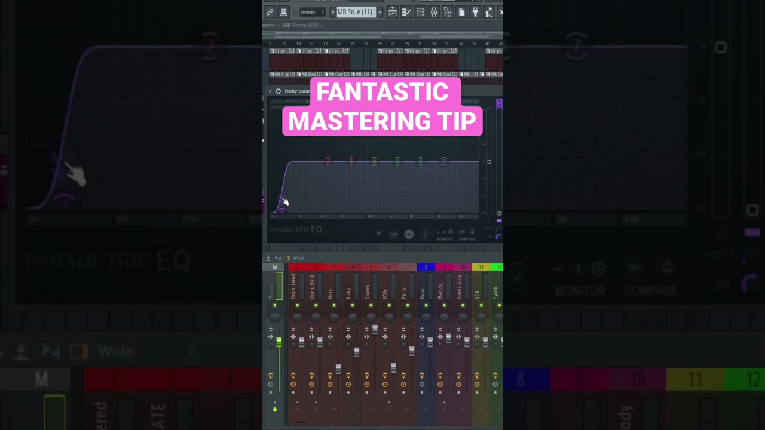Click the arrow left of MB Snare pattern name

tap(333, 12)
